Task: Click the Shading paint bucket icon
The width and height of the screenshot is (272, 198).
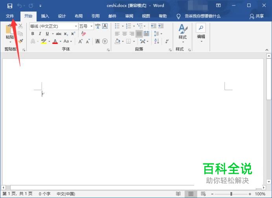Action: tap(118, 41)
